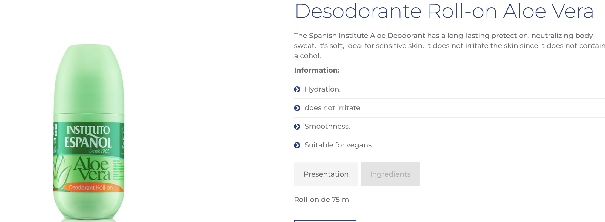Click the 'Roll-on de 75 ml' presentation text
The image size is (605, 222).
pos(322,200)
